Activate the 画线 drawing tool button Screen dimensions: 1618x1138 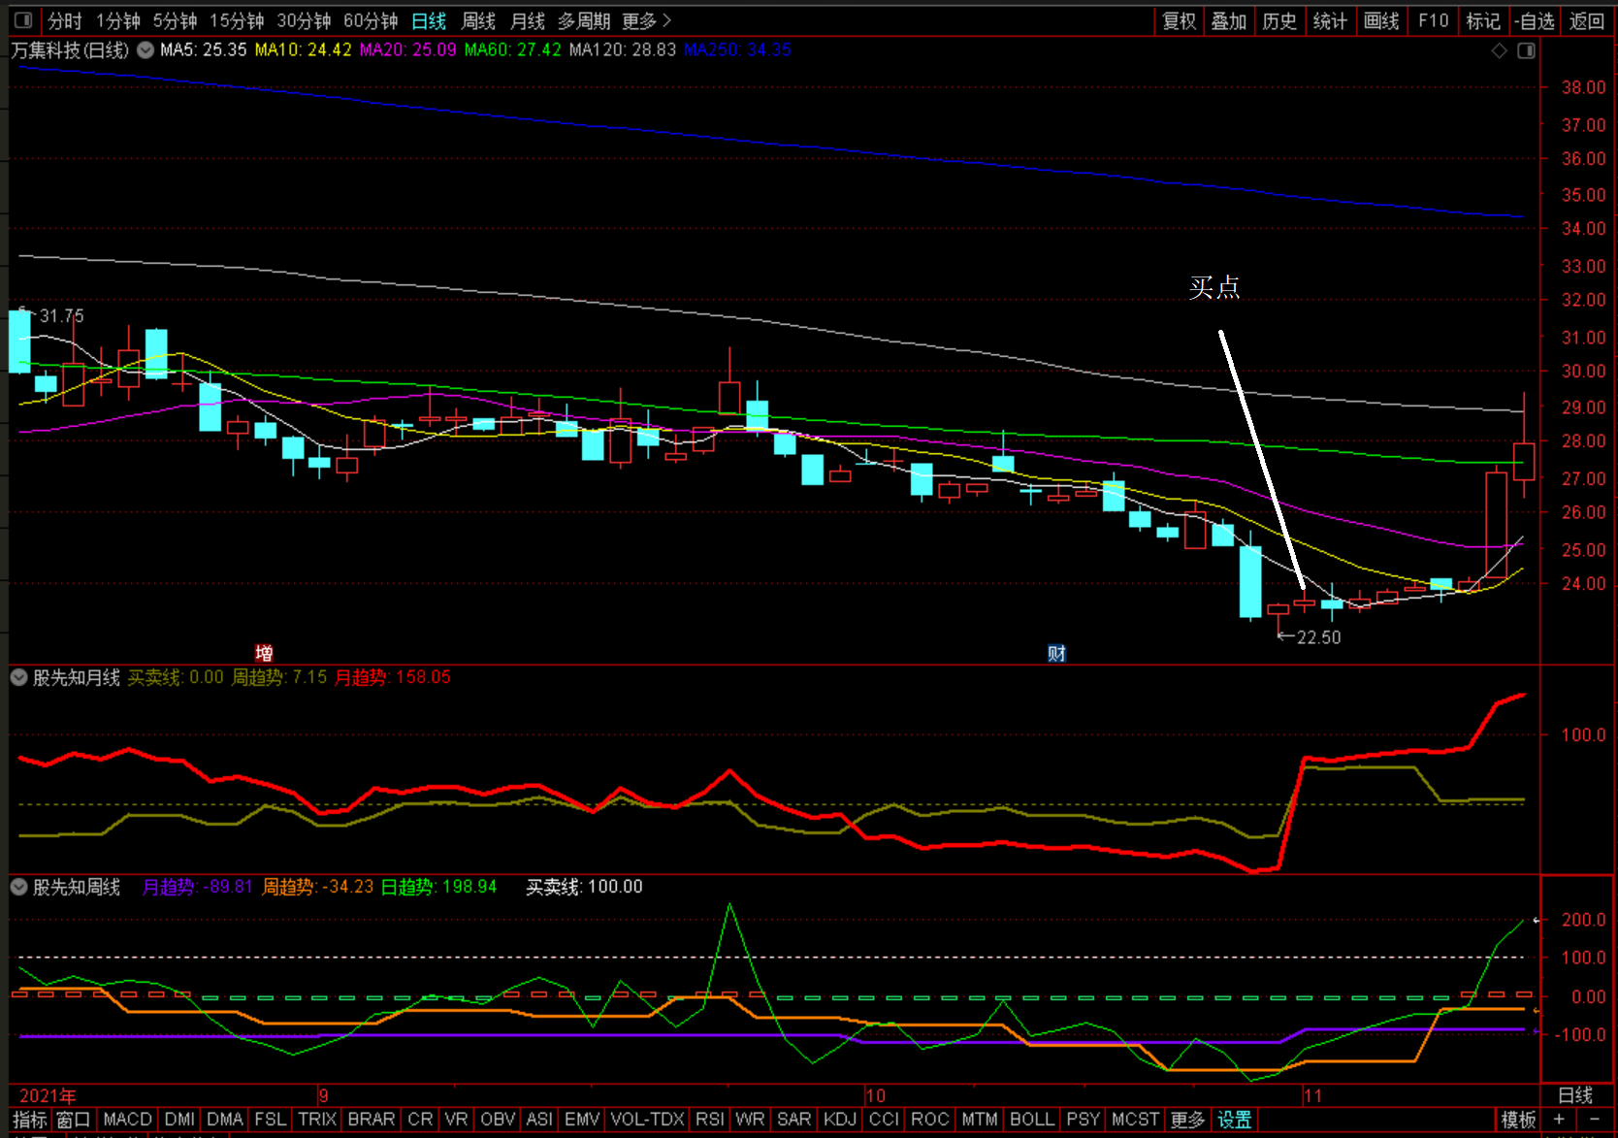pyautogui.click(x=1381, y=20)
